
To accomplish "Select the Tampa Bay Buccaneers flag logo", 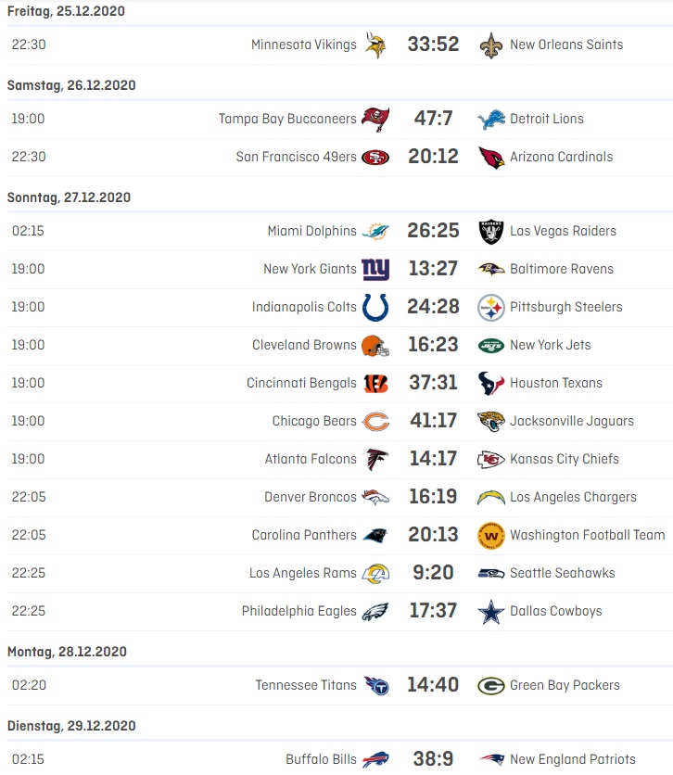I will (375, 119).
